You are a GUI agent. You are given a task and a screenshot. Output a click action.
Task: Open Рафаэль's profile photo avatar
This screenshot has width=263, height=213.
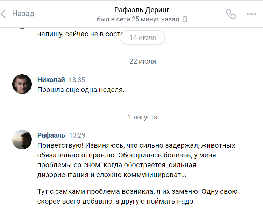(x=22, y=140)
